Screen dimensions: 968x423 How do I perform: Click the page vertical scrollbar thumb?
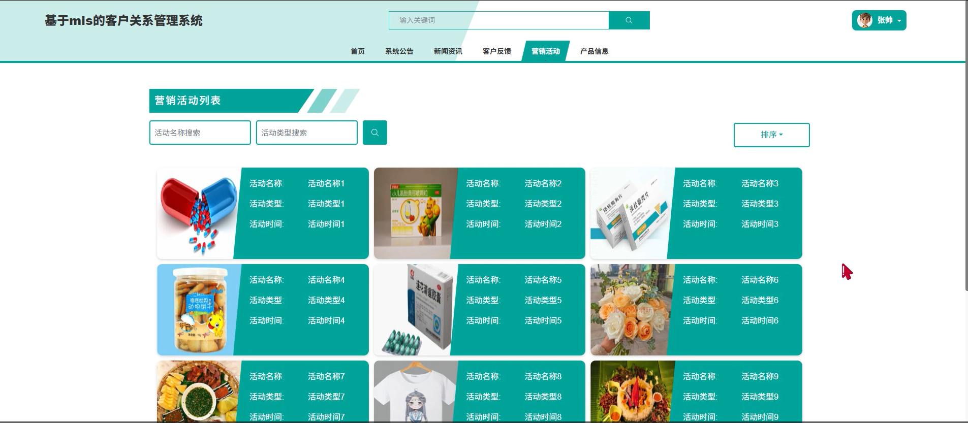[966, 146]
